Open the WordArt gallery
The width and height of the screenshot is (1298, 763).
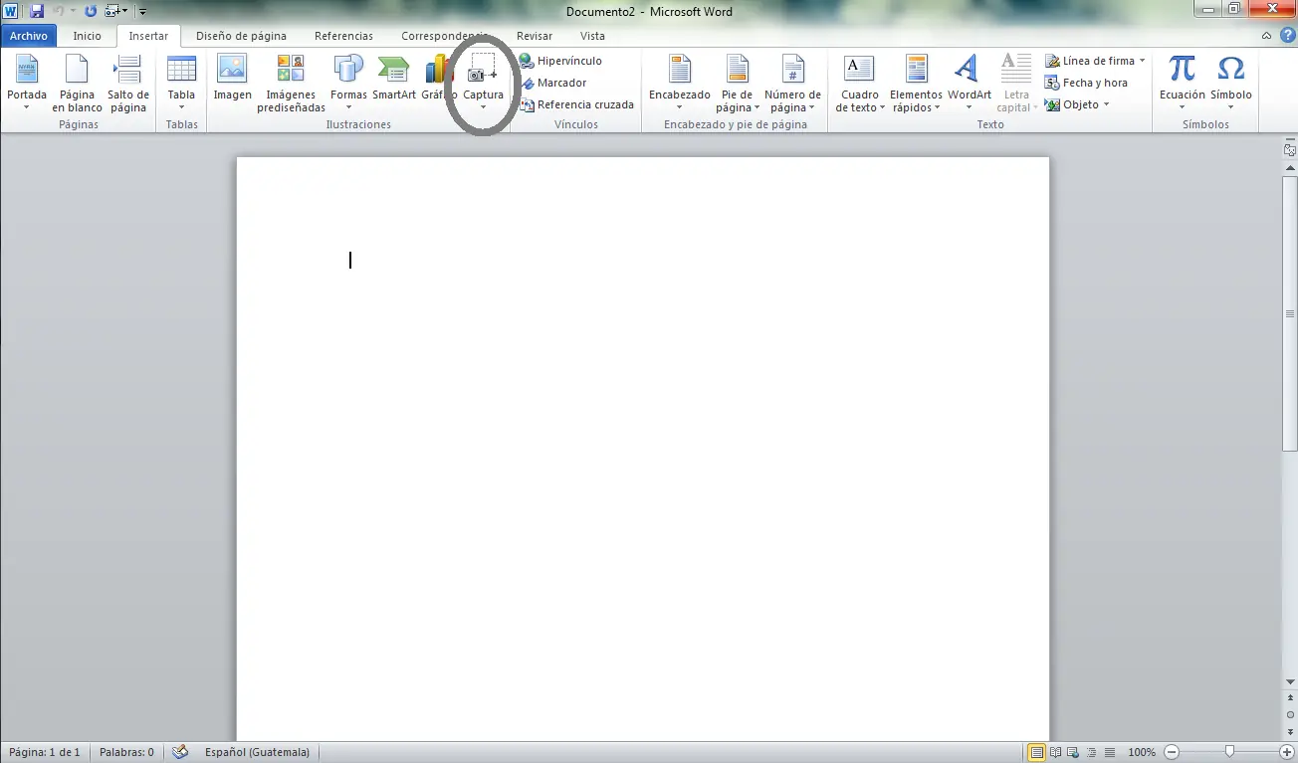[x=969, y=84]
